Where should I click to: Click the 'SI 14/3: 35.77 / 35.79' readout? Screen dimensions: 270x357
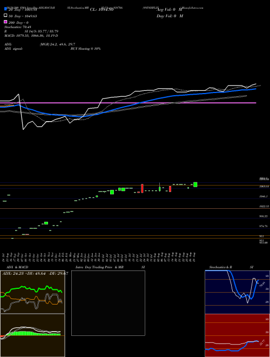[x=41, y=31]
